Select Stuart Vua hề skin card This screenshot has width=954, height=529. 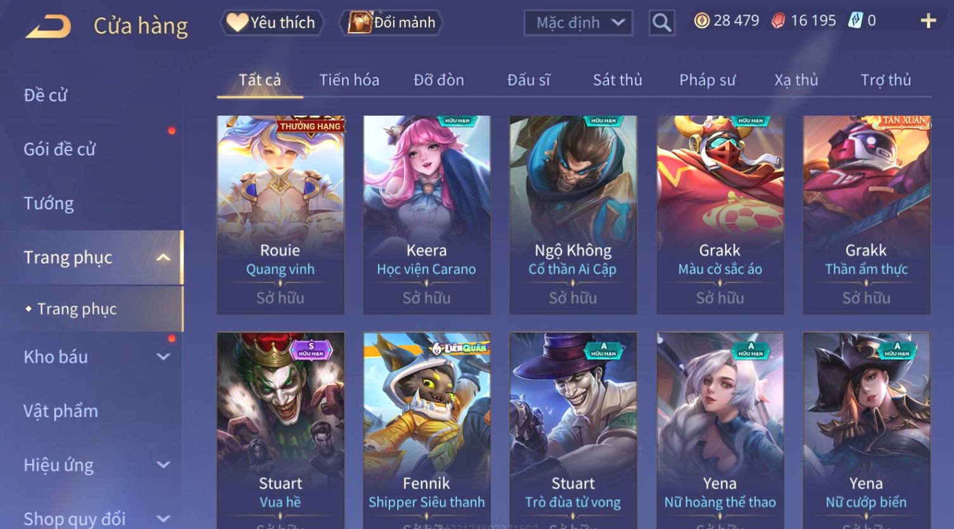pos(280,430)
